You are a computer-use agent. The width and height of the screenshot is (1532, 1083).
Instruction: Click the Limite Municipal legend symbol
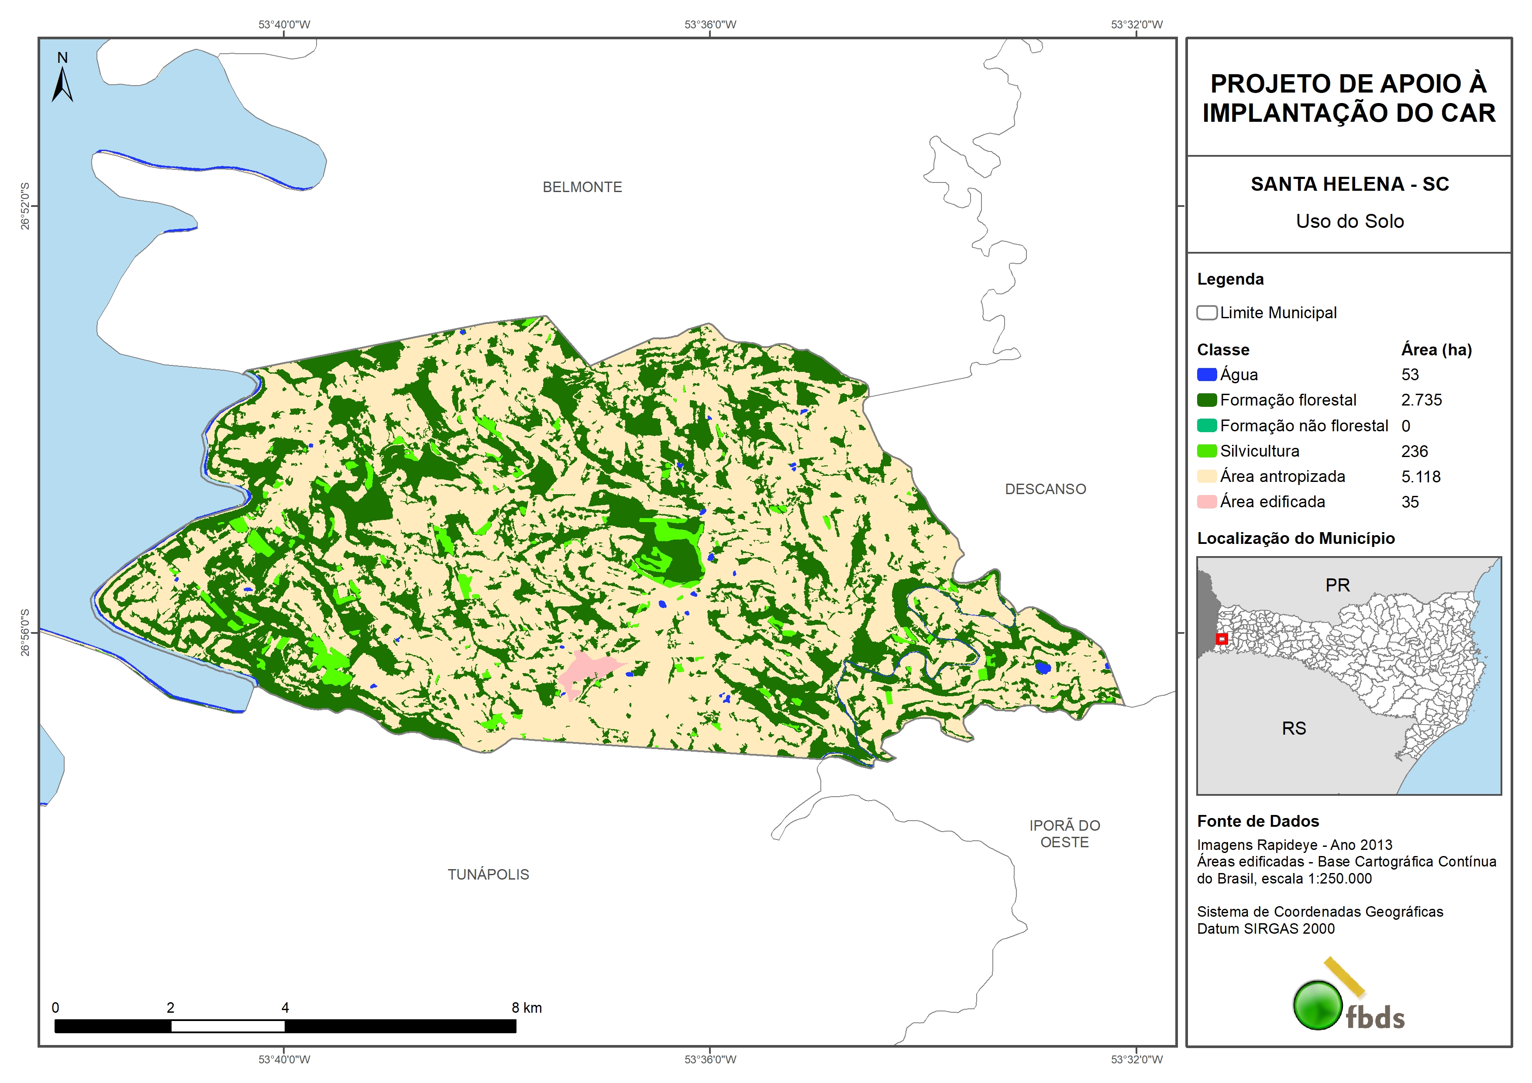click(1206, 313)
